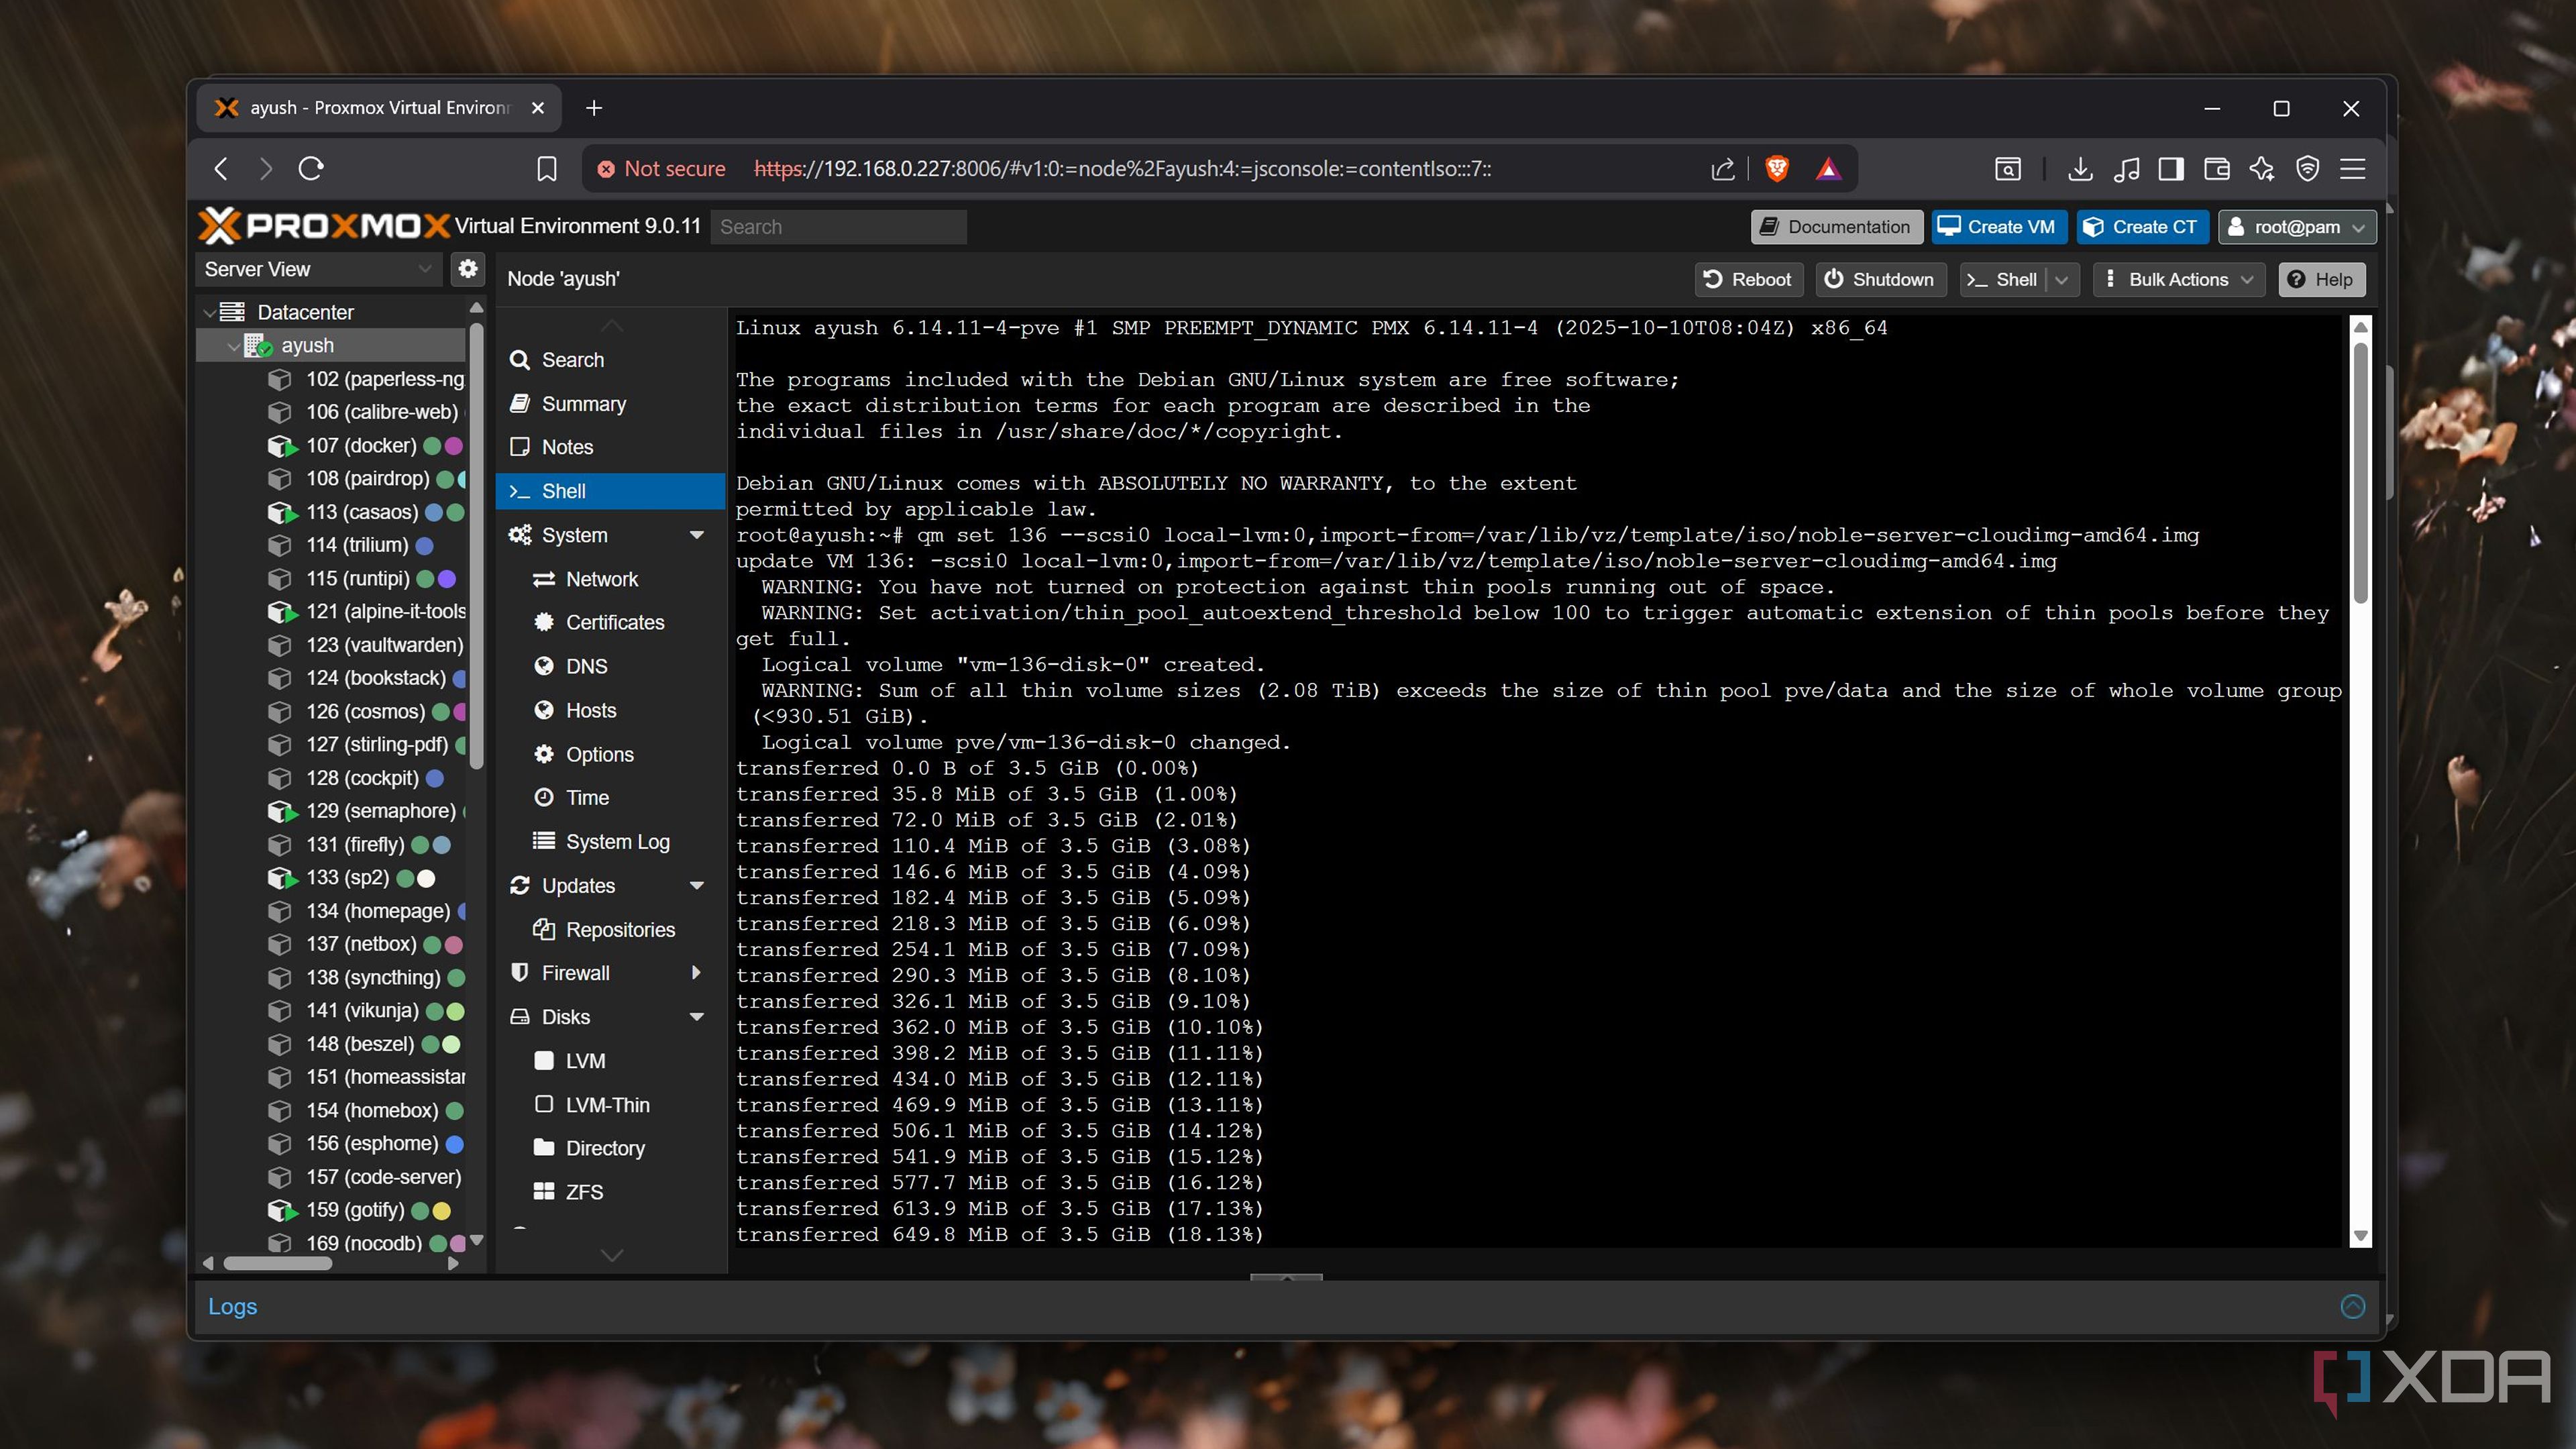Open the Brave playlist music icon
The image size is (2576, 1449).
coord(2126,169)
